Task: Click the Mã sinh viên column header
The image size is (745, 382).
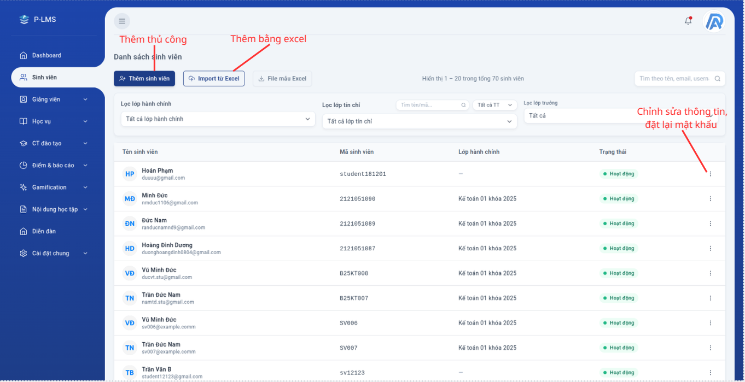Action: point(357,152)
